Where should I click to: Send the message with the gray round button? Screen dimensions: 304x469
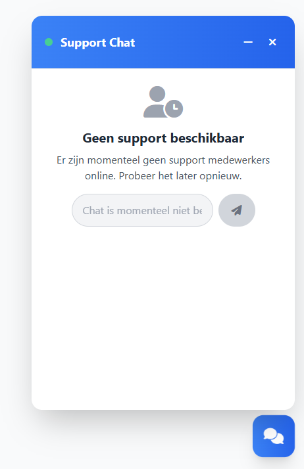(237, 210)
